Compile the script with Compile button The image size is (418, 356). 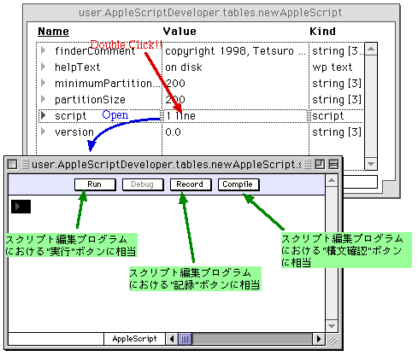238,184
